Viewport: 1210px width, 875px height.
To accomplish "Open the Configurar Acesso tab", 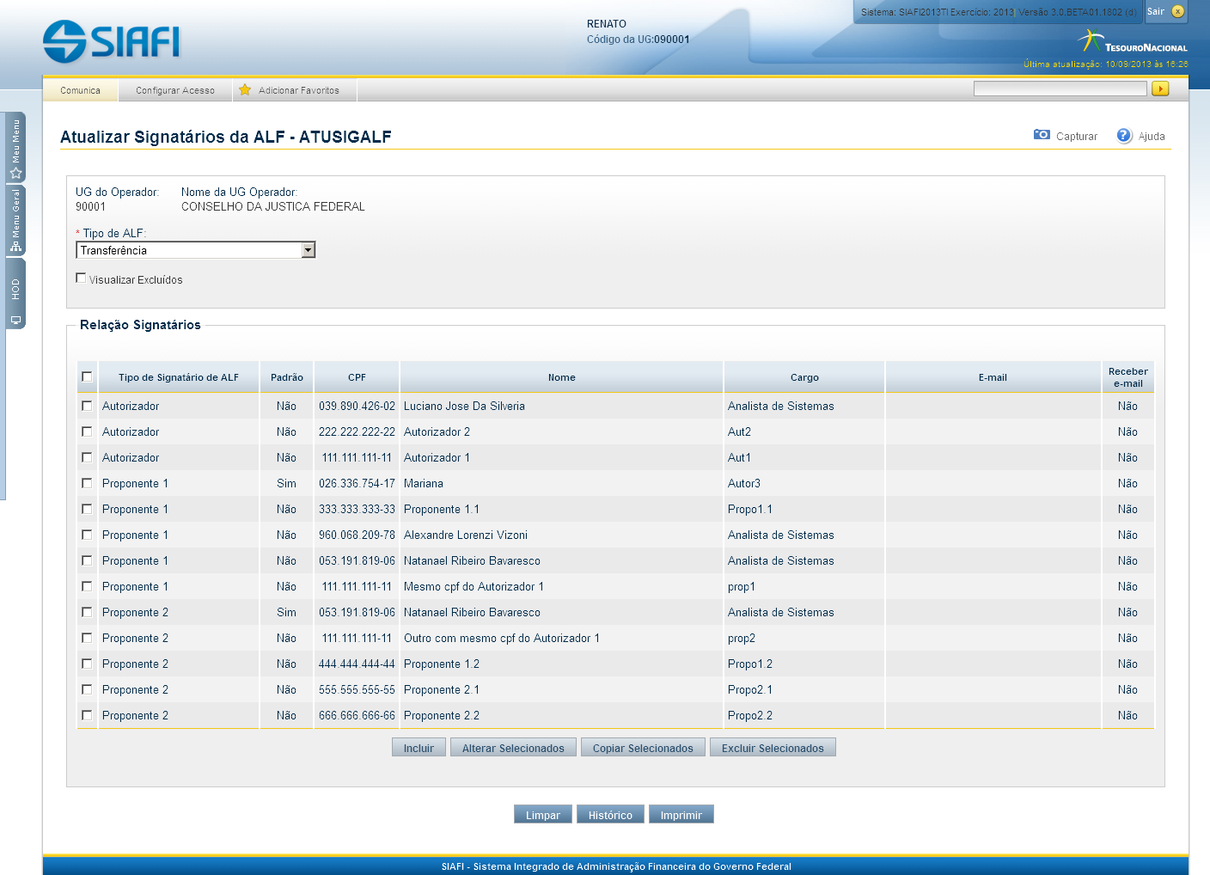I will 175,90.
